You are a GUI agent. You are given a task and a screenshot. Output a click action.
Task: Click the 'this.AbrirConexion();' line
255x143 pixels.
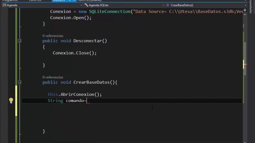tap(75, 95)
